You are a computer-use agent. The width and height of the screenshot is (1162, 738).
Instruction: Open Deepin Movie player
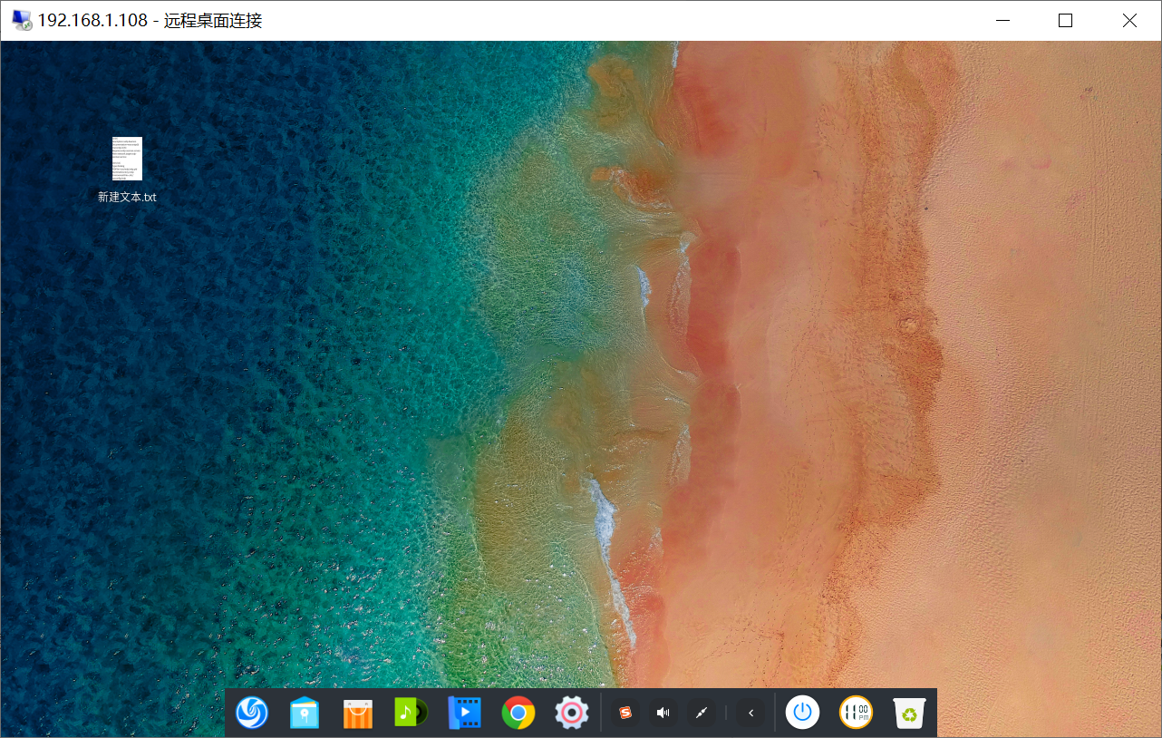pos(464,713)
